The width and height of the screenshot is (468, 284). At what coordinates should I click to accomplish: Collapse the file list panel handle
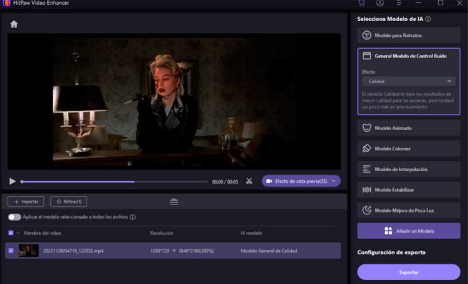coord(174,201)
